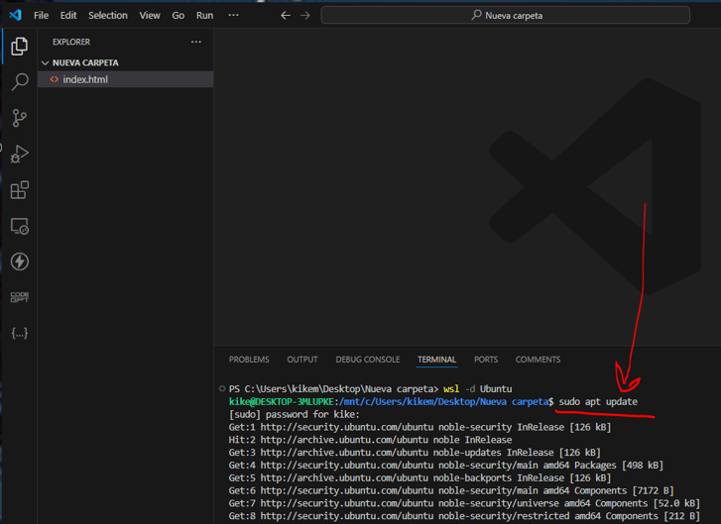Switch to the DEBUG CONSOLE tab
Viewport: 721px width, 524px height.
click(367, 360)
